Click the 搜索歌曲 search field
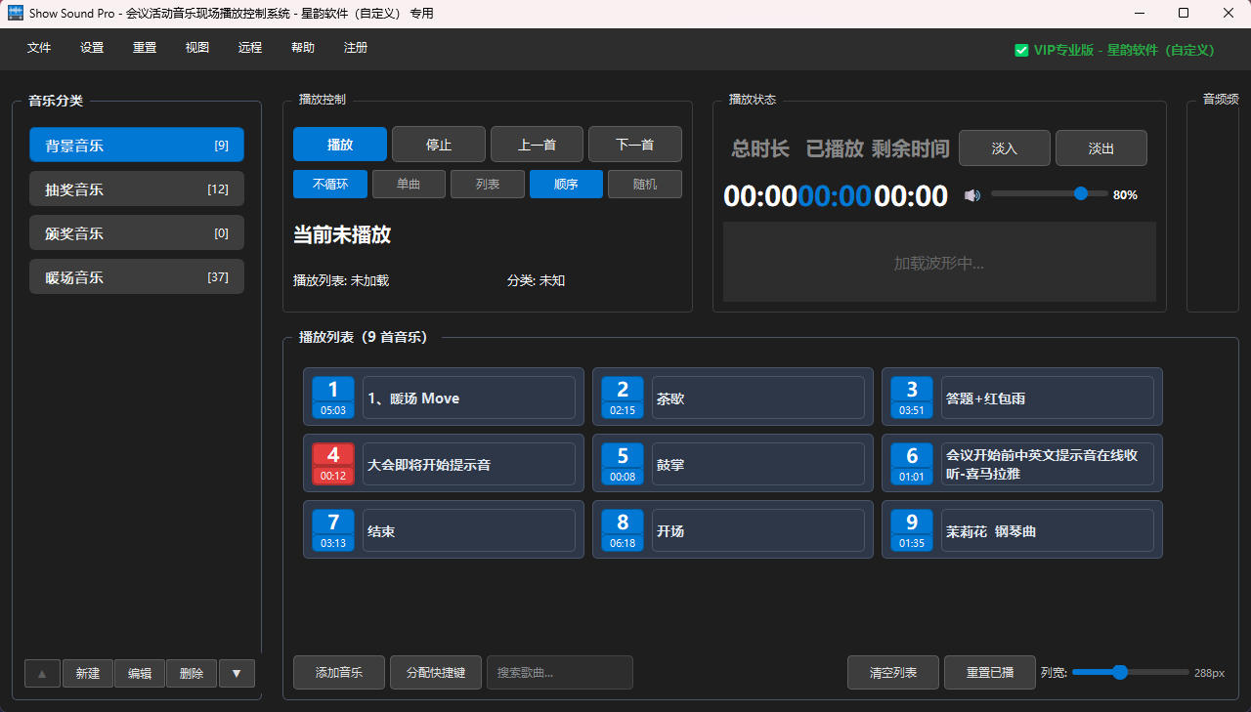Viewport: 1251px width, 712px height. (560, 673)
